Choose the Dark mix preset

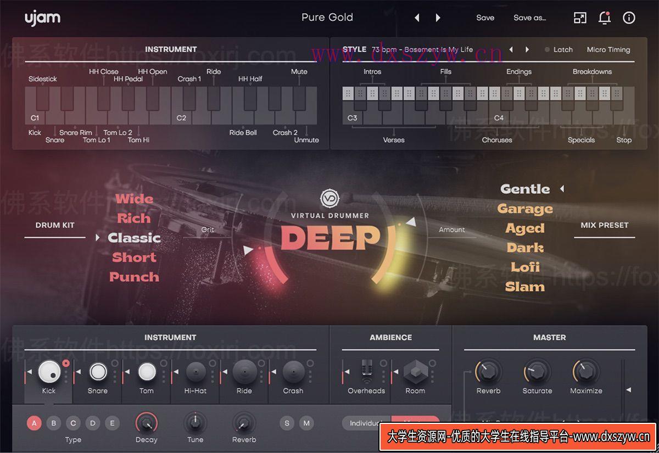tap(525, 248)
